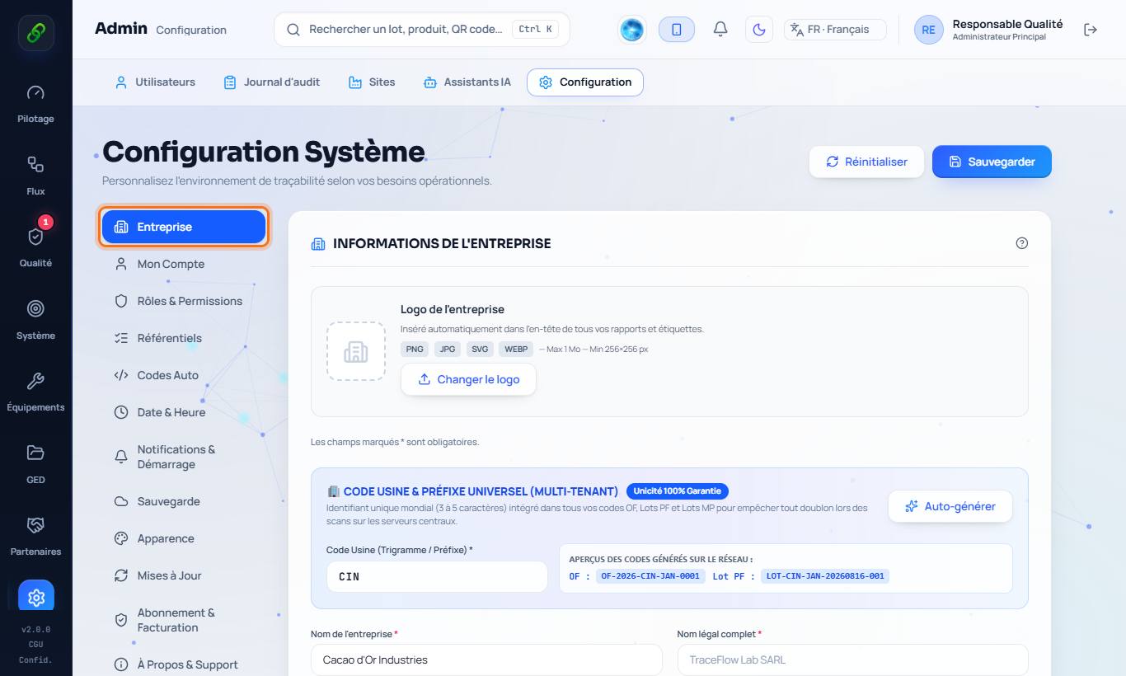Screen dimensions: 1126x676
Task: Click the Sauvegarder button
Action: click(x=992, y=162)
